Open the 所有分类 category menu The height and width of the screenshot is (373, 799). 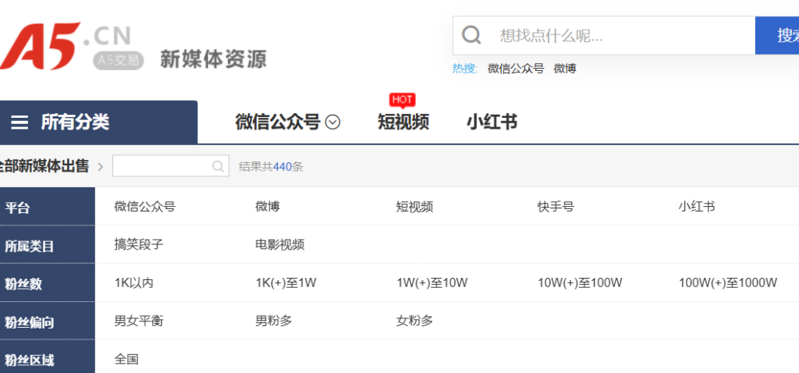(x=75, y=123)
